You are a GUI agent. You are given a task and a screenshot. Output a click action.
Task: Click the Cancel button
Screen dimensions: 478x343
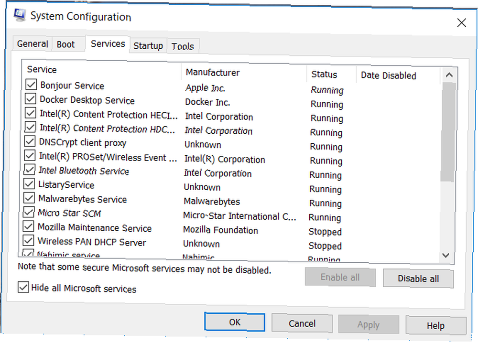coord(302,323)
